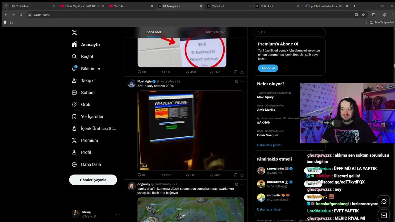Screen dimensions: 395x222
Task: Click Abone ol premium button
Action: pyautogui.click(x=268, y=68)
